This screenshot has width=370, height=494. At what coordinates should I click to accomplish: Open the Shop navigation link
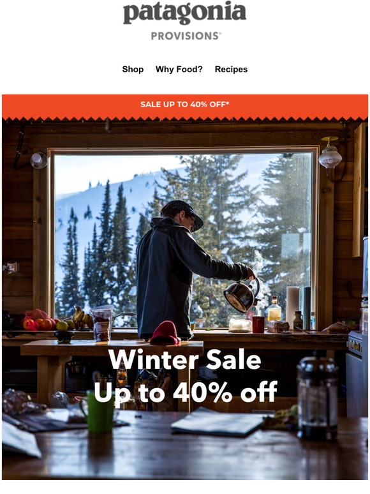[x=133, y=70]
